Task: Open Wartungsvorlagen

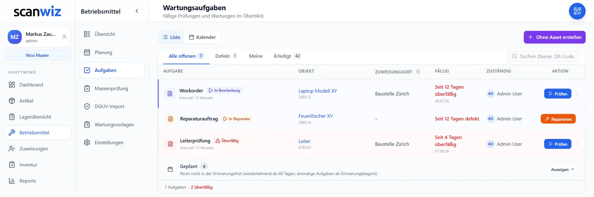Action: 112,124
